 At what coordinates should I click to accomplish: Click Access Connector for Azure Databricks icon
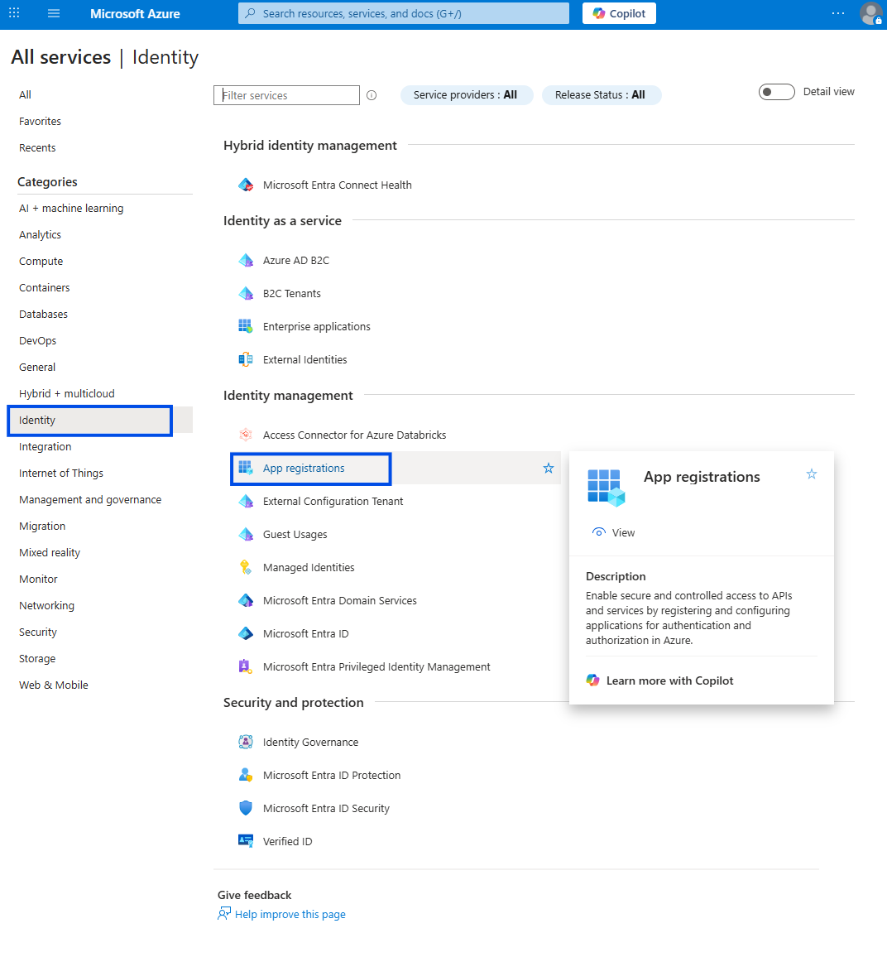[245, 435]
